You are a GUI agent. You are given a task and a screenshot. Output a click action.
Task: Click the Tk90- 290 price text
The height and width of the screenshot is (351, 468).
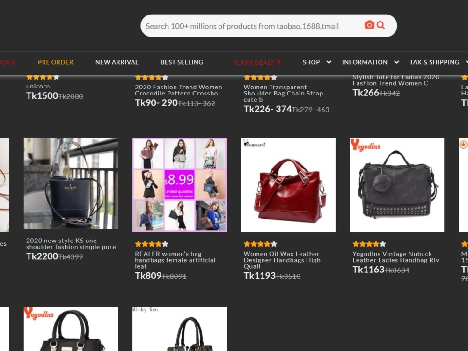point(156,102)
